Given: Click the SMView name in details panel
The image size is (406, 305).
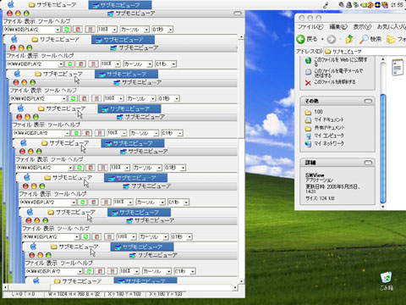Looking at the screenshot, I should click(x=315, y=175).
